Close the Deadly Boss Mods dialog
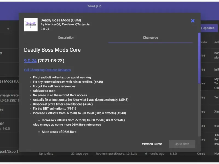Screen dimensions: 219x164 pos(193,21)
